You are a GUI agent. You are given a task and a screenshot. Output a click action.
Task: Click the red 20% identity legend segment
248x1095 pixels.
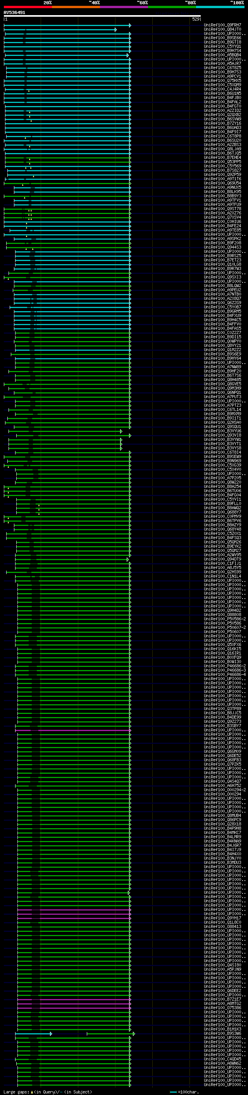pyautogui.click(x=28, y=7)
